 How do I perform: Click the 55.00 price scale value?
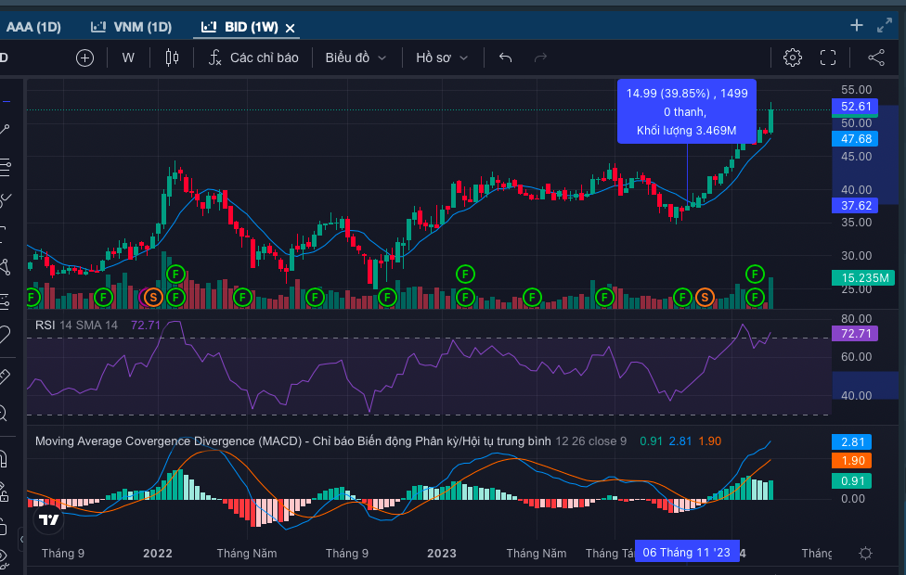pyautogui.click(x=856, y=89)
